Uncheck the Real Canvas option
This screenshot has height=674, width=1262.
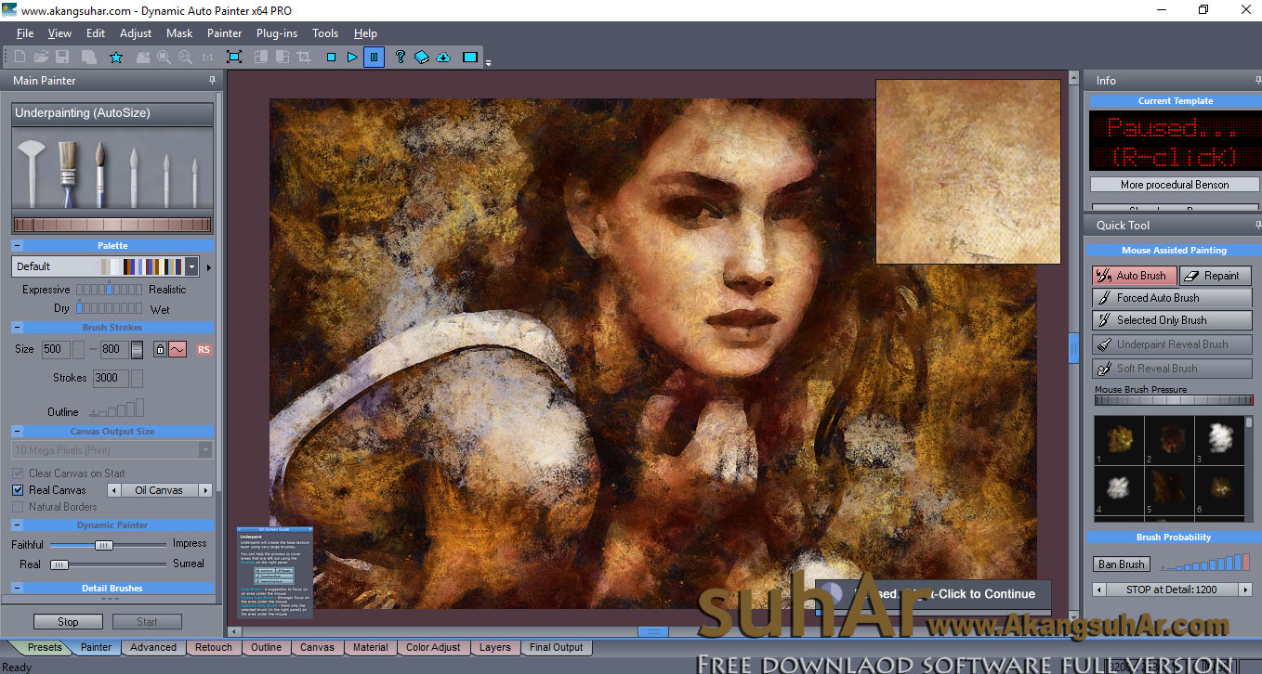click(x=20, y=489)
